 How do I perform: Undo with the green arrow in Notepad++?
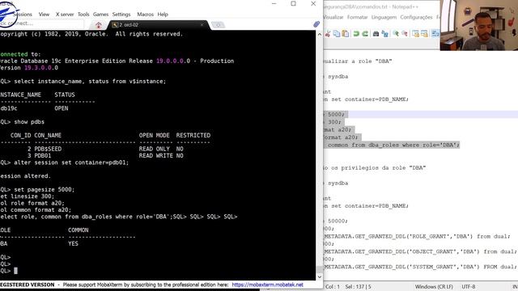tap(356, 34)
